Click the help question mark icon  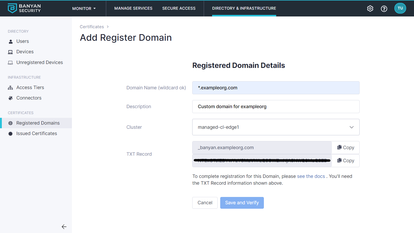pyautogui.click(x=384, y=9)
